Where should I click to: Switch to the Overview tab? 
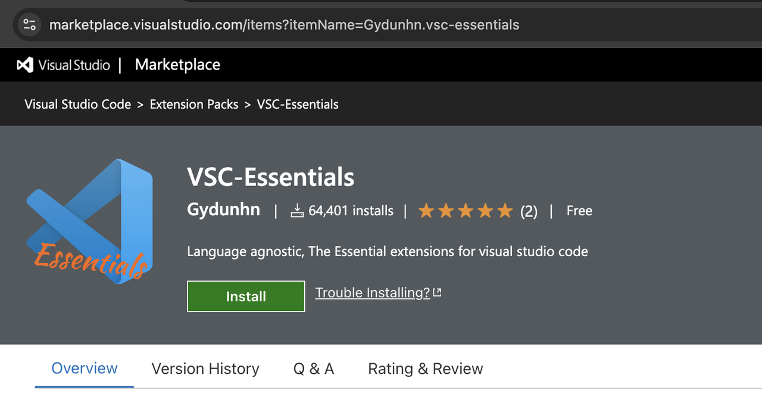coord(85,369)
